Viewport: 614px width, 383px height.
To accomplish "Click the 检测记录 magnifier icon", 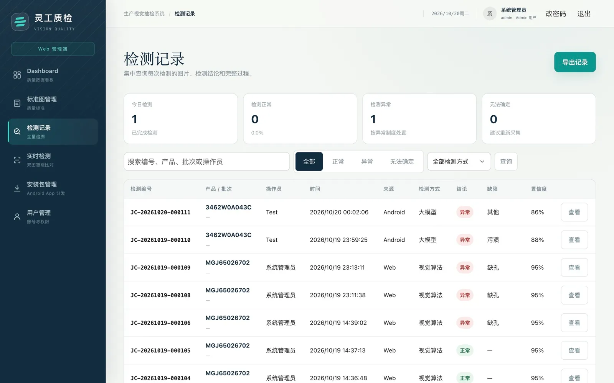I will 17,132.
